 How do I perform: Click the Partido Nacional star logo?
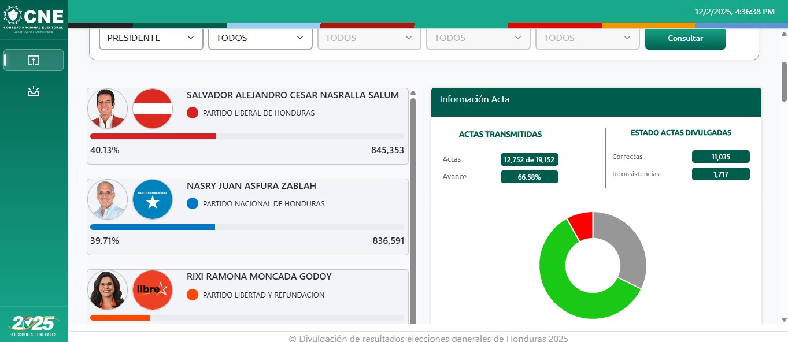point(153,199)
